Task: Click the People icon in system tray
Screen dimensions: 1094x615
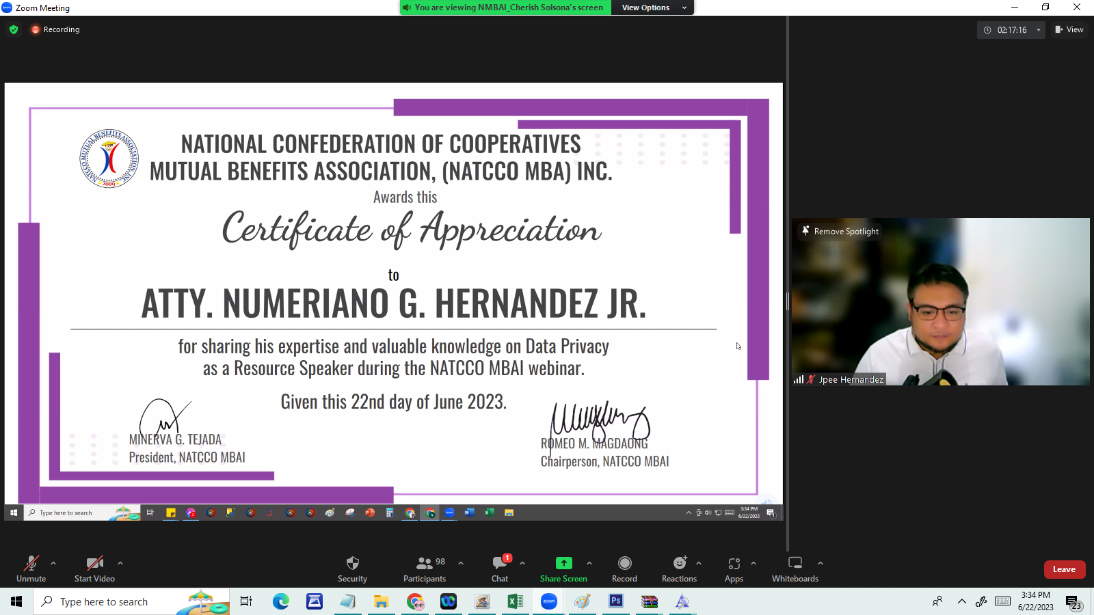Action: [x=937, y=601]
